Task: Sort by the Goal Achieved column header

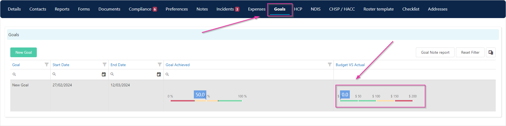Action: point(178,65)
